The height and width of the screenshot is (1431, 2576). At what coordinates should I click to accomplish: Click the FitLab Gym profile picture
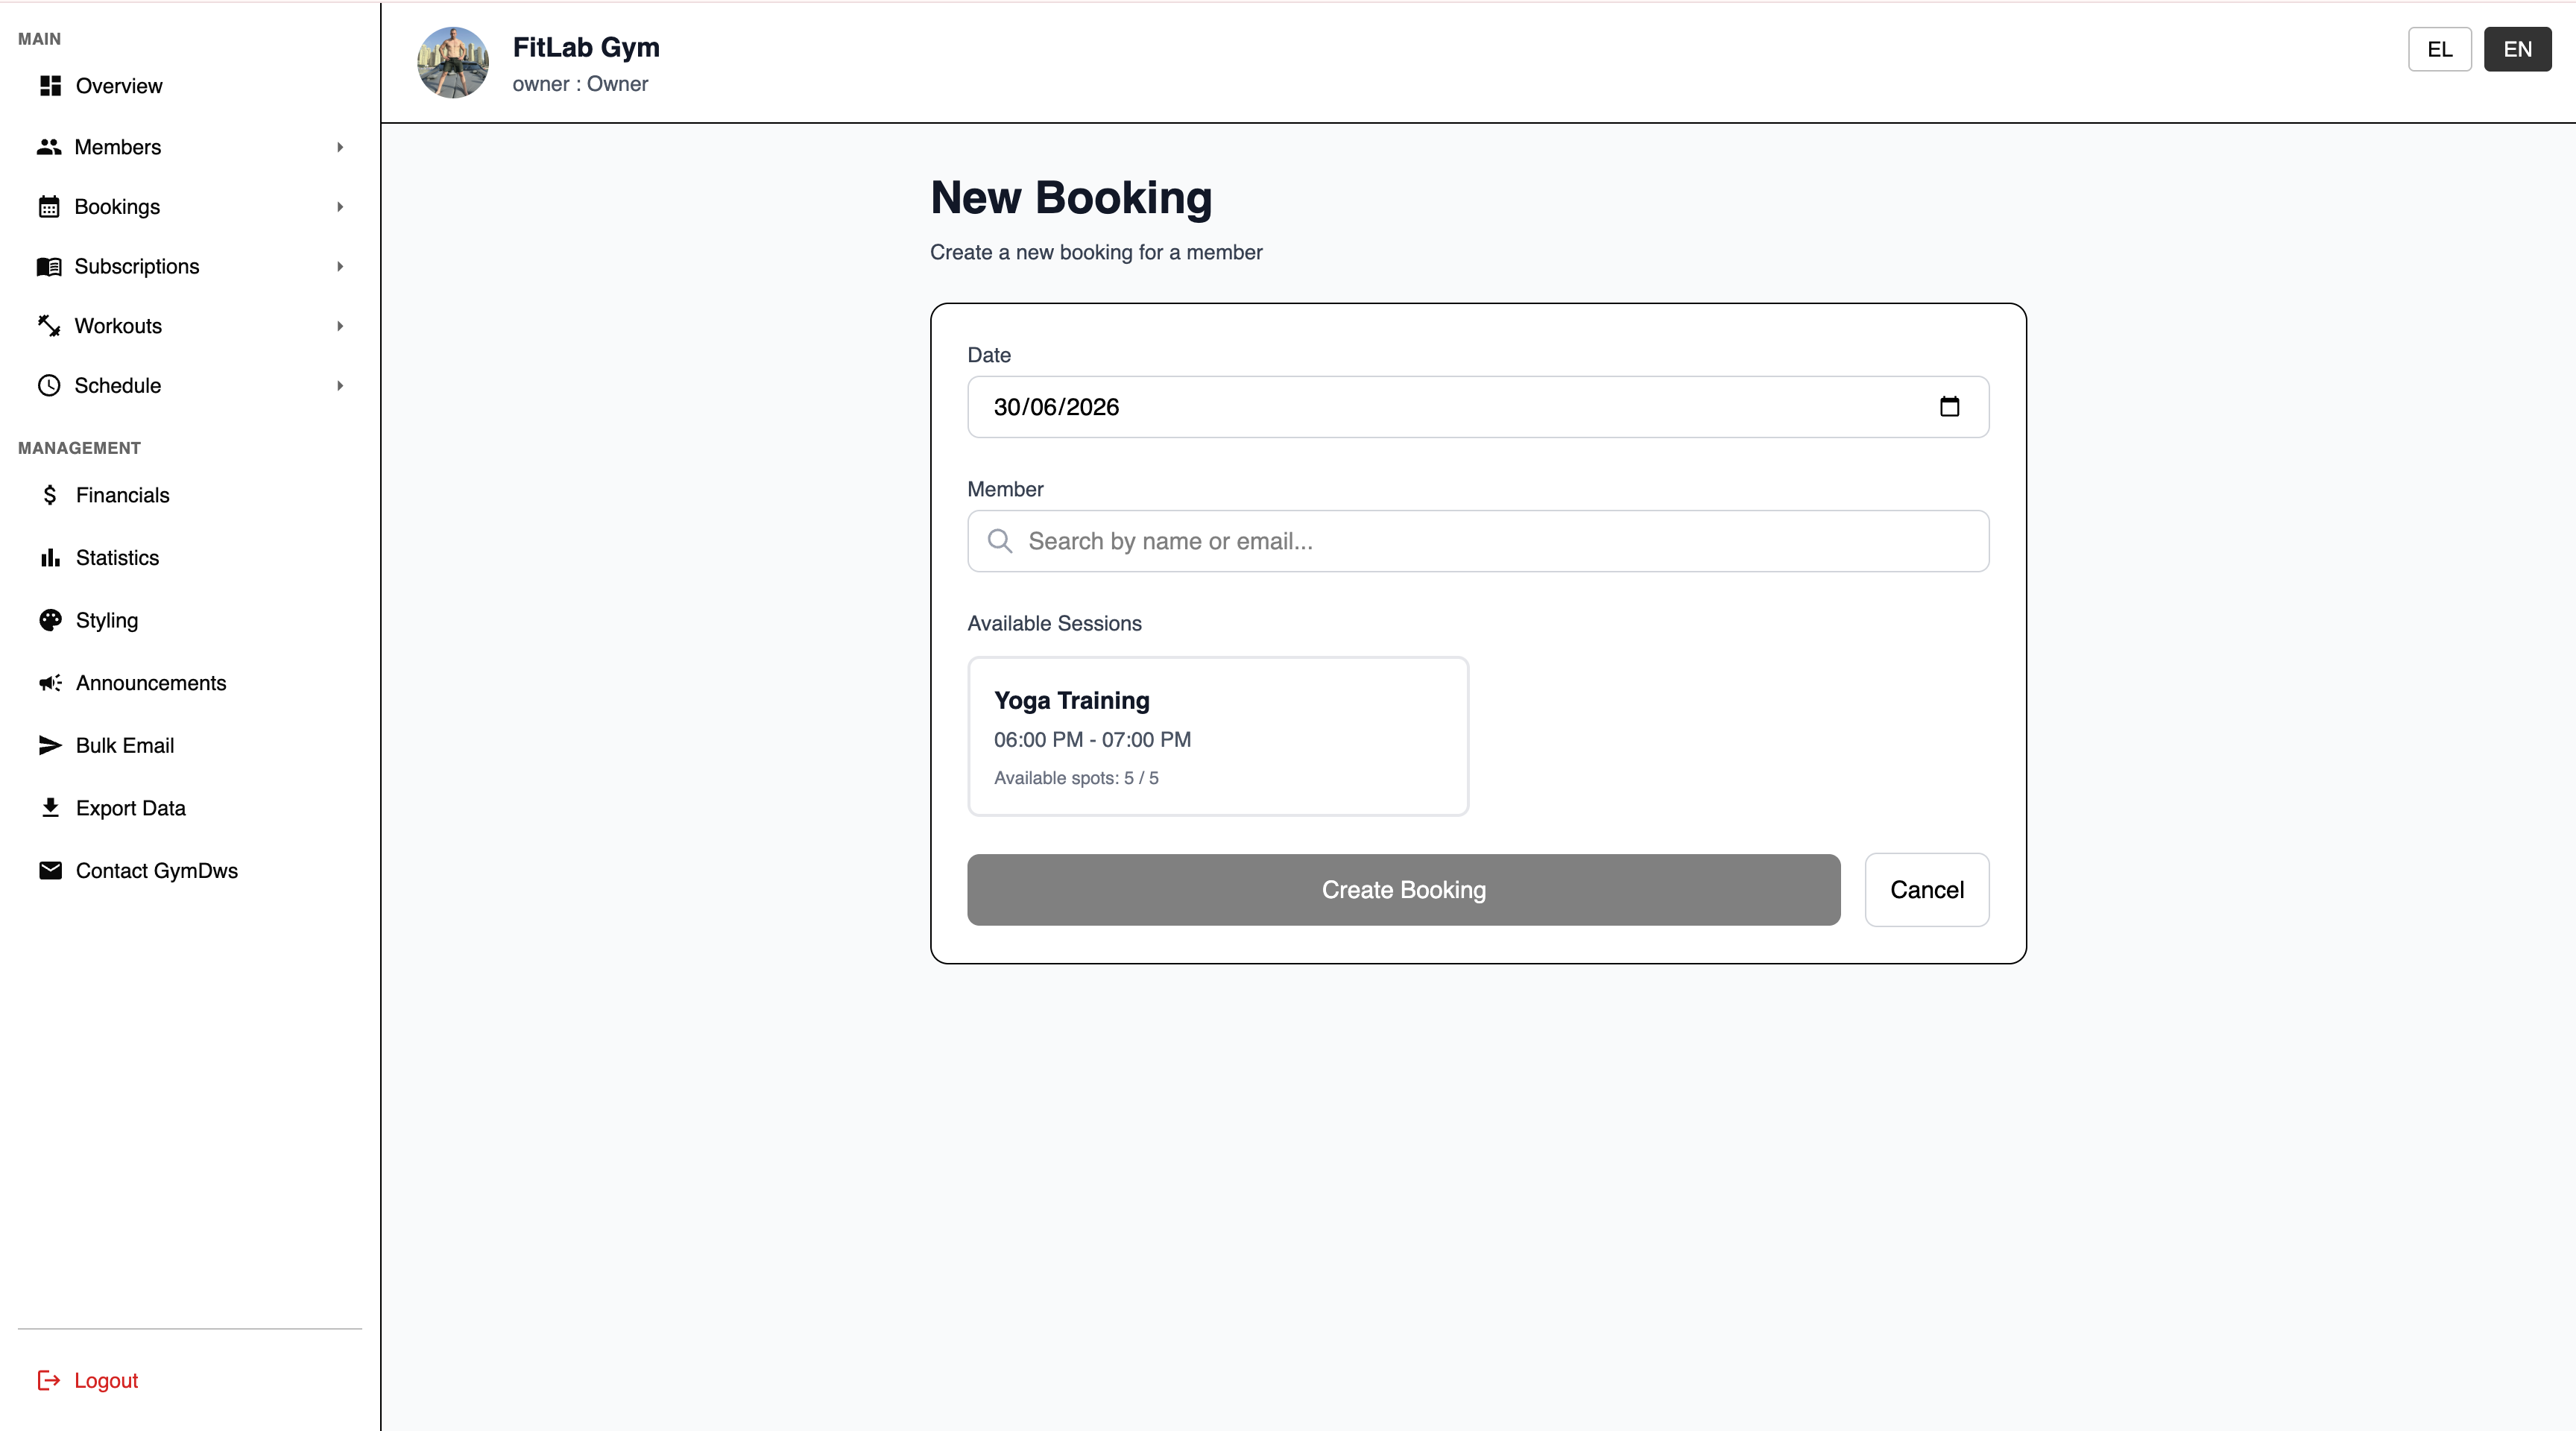click(x=453, y=63)
